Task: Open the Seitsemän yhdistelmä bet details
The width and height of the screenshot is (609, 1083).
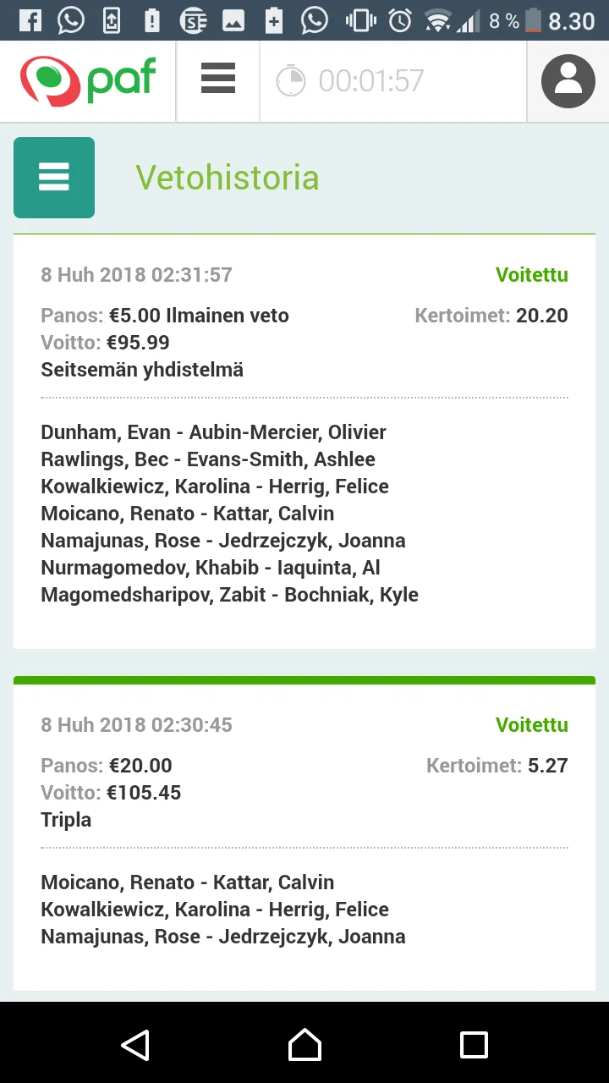Action: (x=142, y=370)
